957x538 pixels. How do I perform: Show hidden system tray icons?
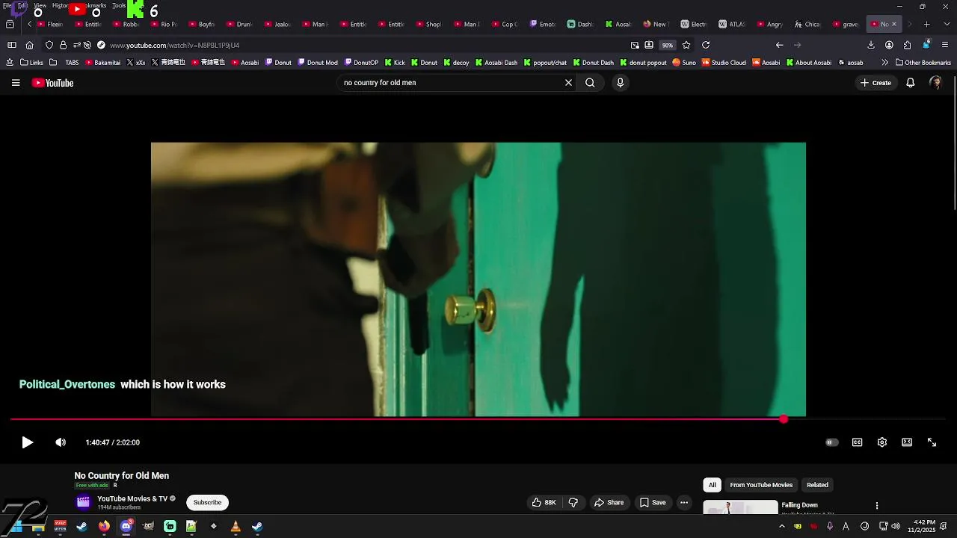click(782, 526)
